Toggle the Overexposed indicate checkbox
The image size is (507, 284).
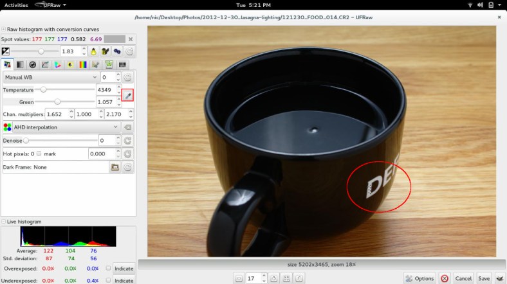pos(108,268)
